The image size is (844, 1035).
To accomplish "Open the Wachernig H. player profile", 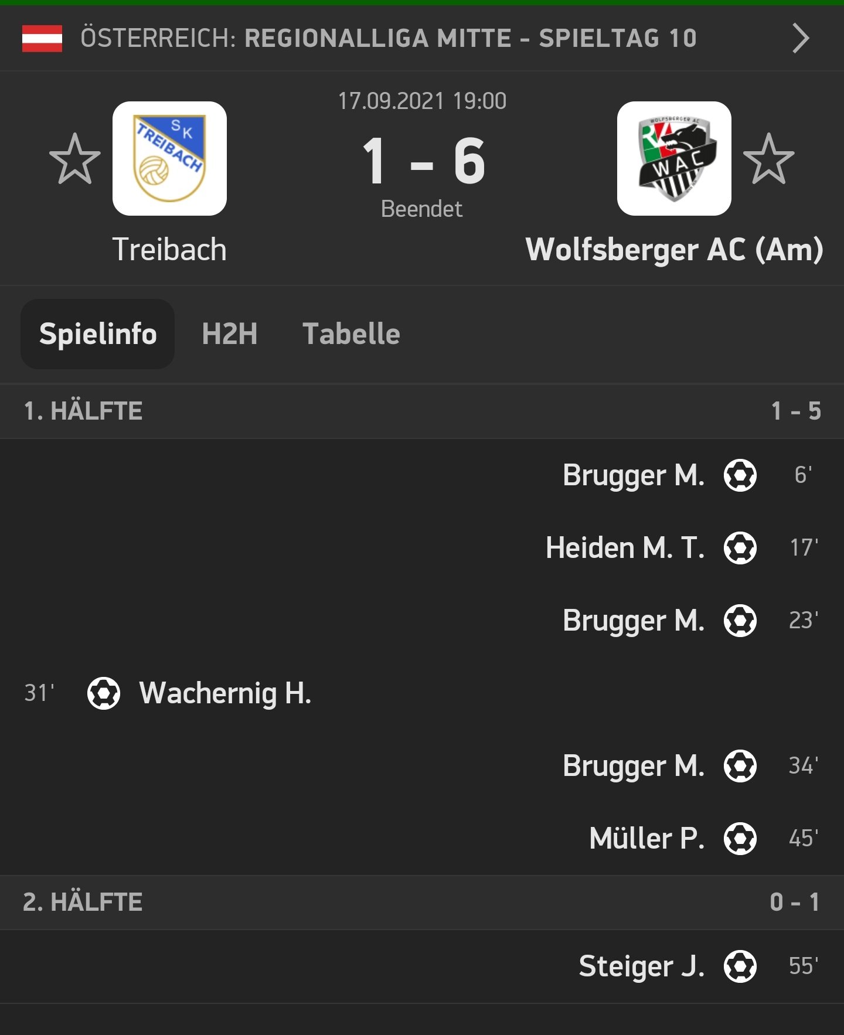I will [x=225, y=693].
